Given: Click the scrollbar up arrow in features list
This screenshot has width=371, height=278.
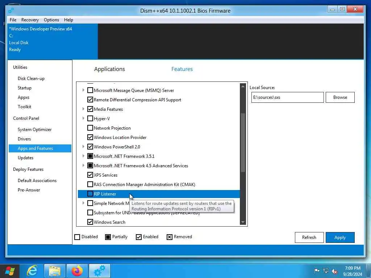Looking at the screenshot, I should 243,86.
